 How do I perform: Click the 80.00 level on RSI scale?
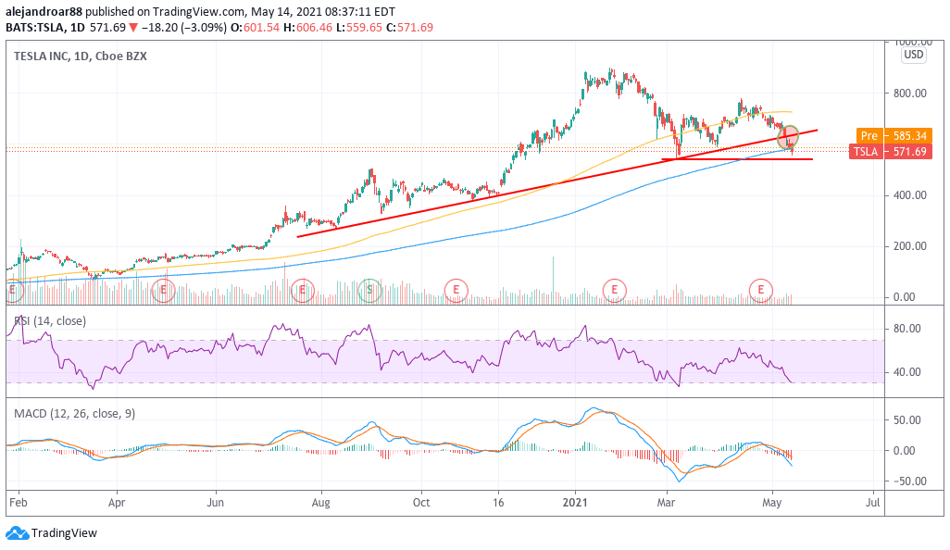point(907,329)
